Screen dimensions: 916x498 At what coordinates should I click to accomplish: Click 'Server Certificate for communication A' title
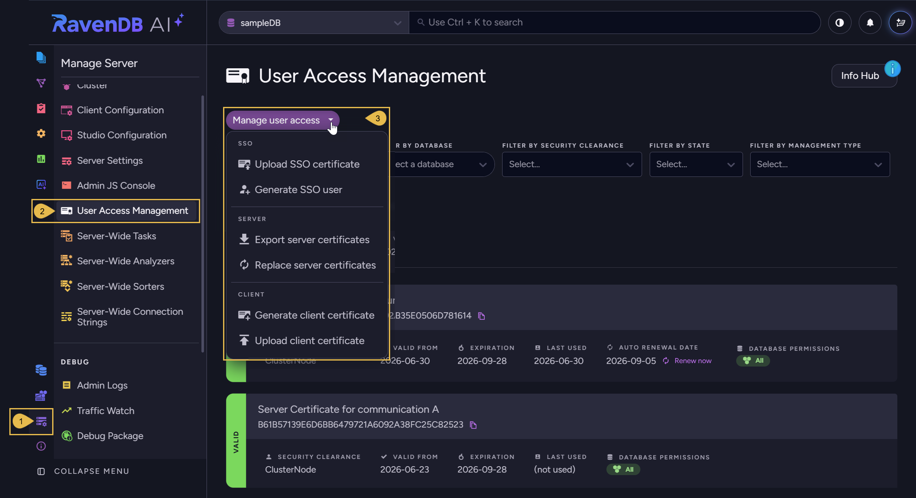click(x=348, y=409)
